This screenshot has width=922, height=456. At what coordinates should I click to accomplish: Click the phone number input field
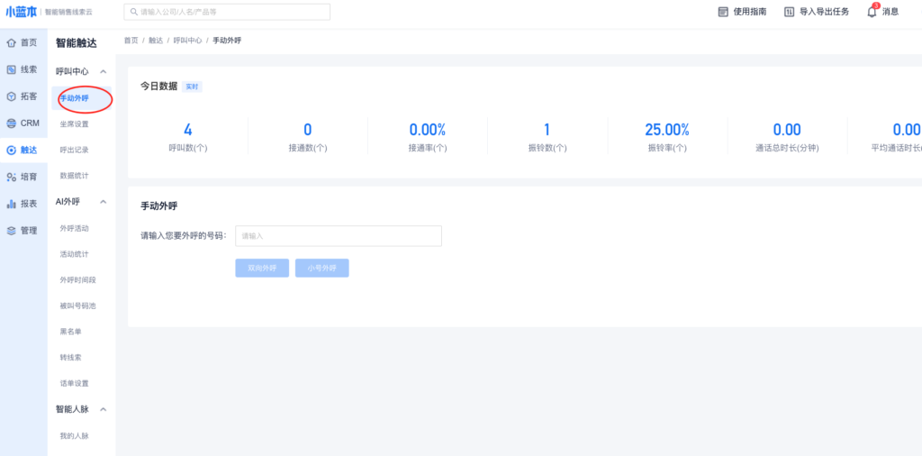(x=338, y=236)
